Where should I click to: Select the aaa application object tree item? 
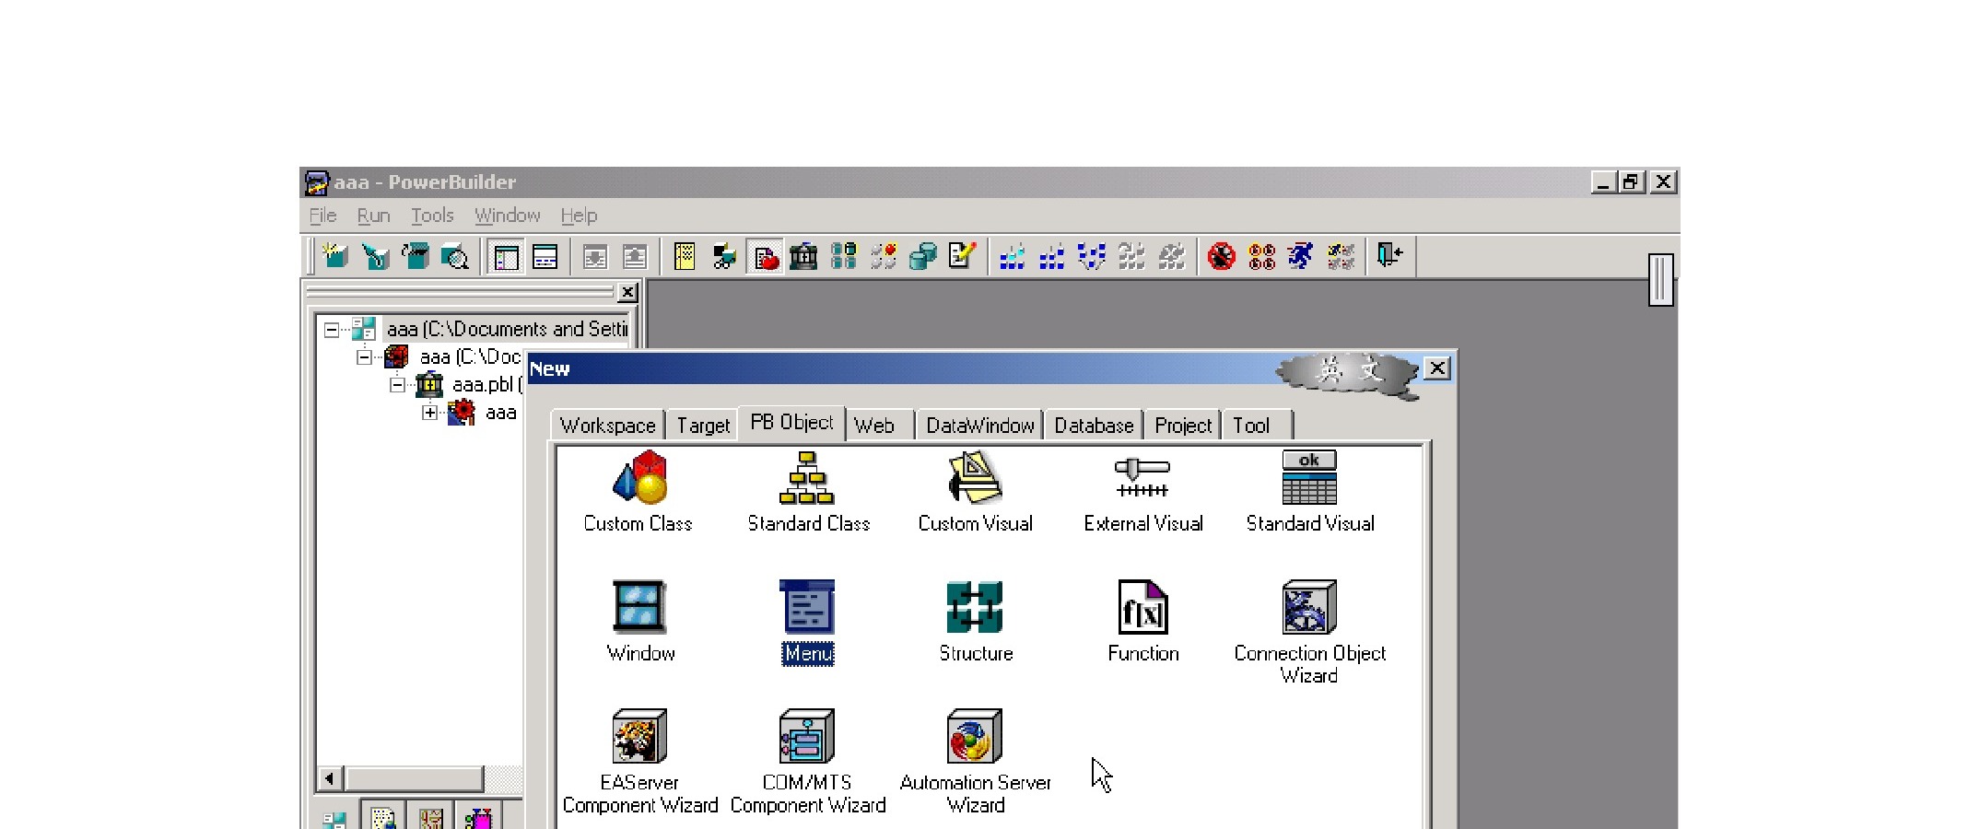pyautogui.click(x=501, y=413)
